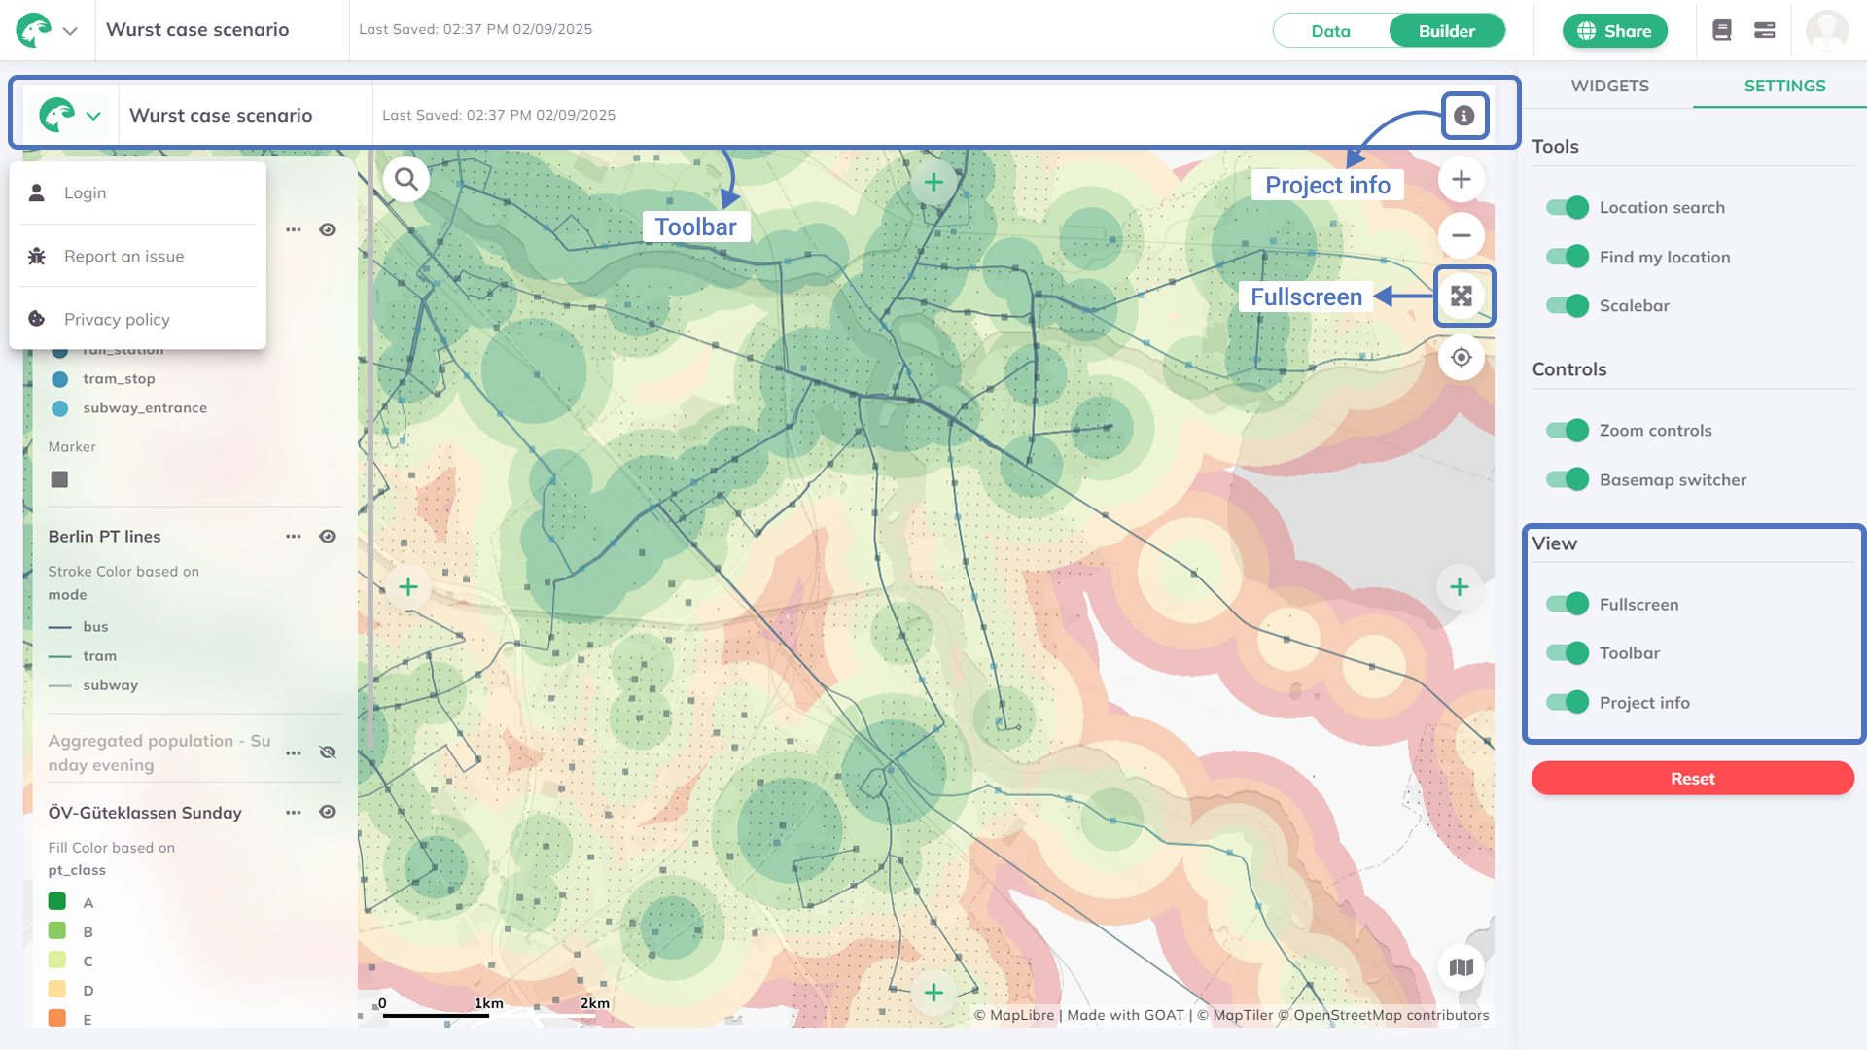This screenshot has height=1050, width=1867.
Task: Zoom in with the map plus button
Action: [x=1461, y=180]
